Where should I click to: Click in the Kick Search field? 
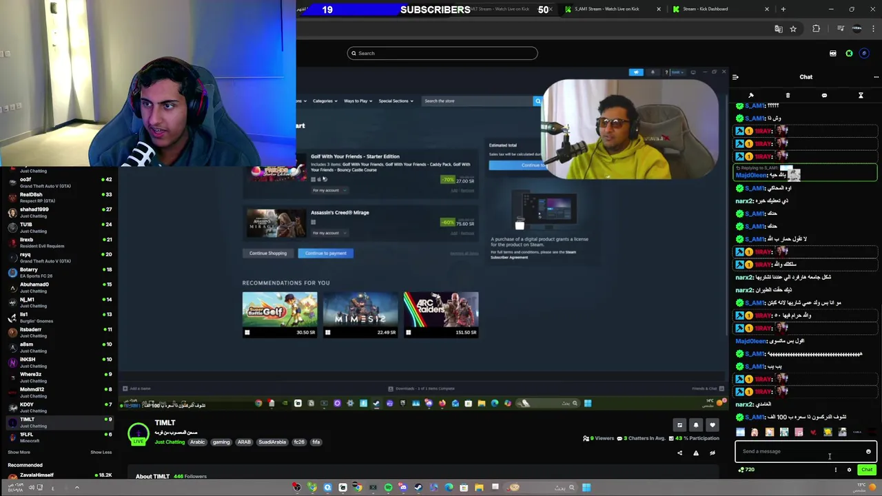pyautogui.click(x=442, y=54)
